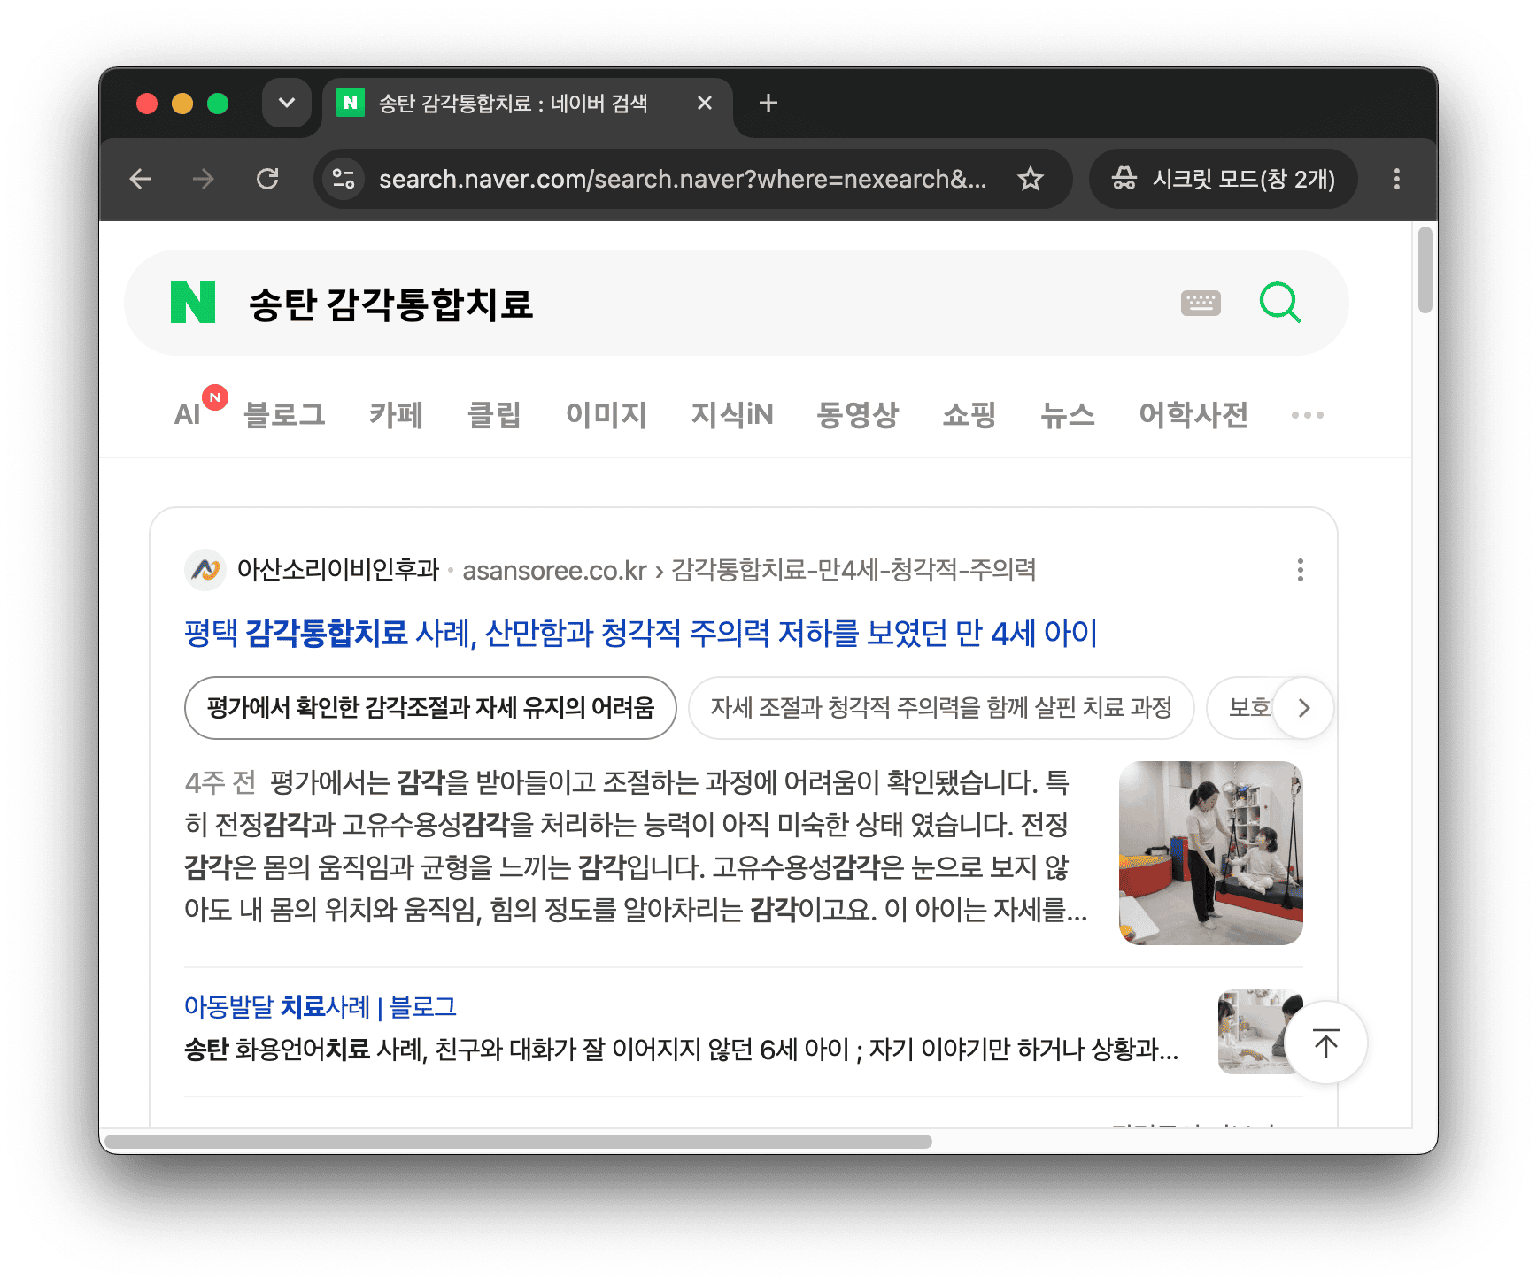Bookmark this page with the star icon
This screenshot has height=1285, width=1537.
tap(1031, 179)
